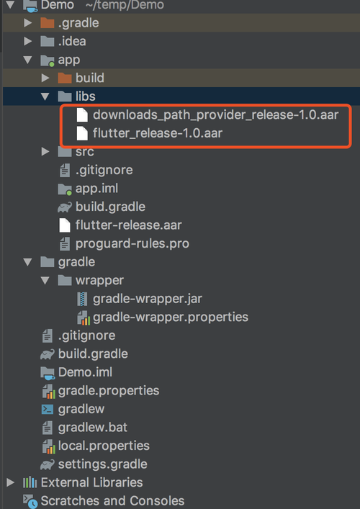Screen dimensions: 360x509
Task: Select downloads_path_provider_release-1.0.aar file
Action: pyautogui.click(x=215, y=115)
